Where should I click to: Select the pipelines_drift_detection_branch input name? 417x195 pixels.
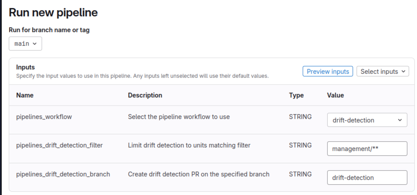tap(63, 174)
